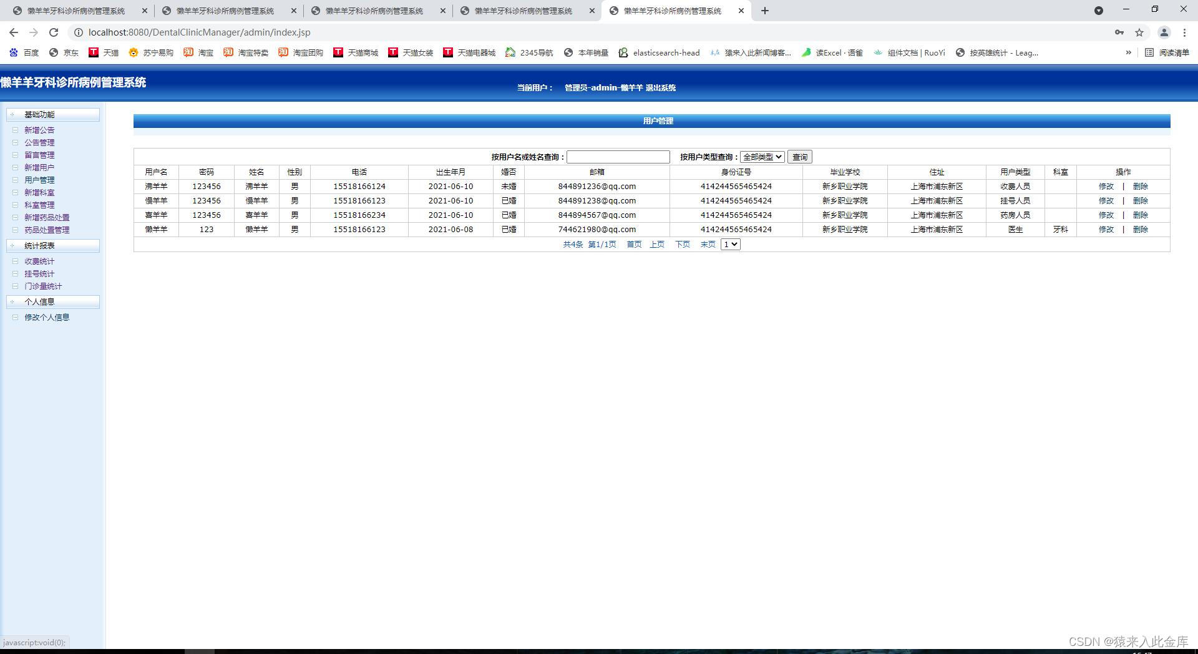Viewport: 1198px width, 654px height.
Task: Open 门诊量统计 report
Action: (43, 286)
